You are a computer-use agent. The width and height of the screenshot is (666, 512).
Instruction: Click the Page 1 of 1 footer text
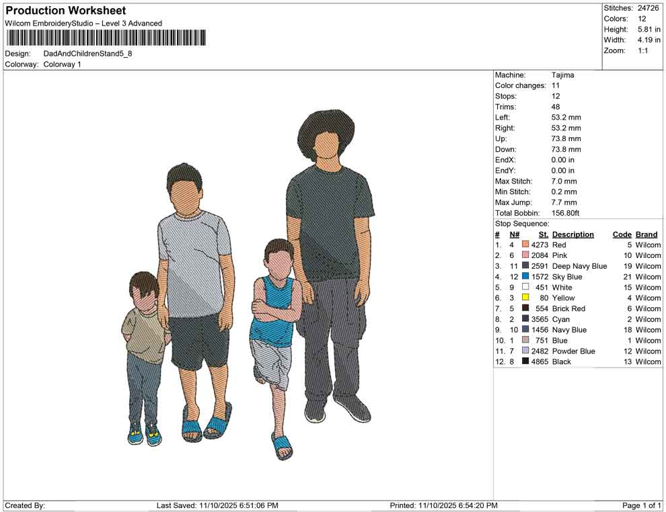click(x=640, y=505)
